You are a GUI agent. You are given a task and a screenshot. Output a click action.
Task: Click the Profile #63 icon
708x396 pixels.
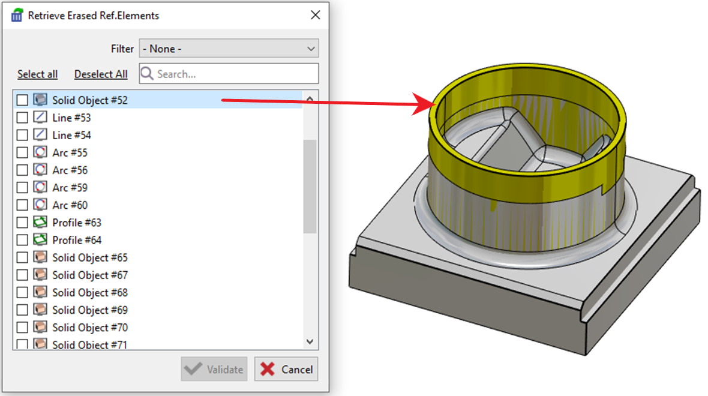40,223
